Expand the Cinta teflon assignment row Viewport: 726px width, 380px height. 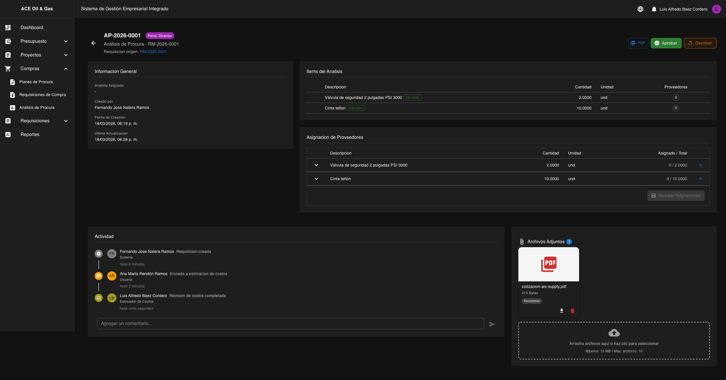[316, 179]
